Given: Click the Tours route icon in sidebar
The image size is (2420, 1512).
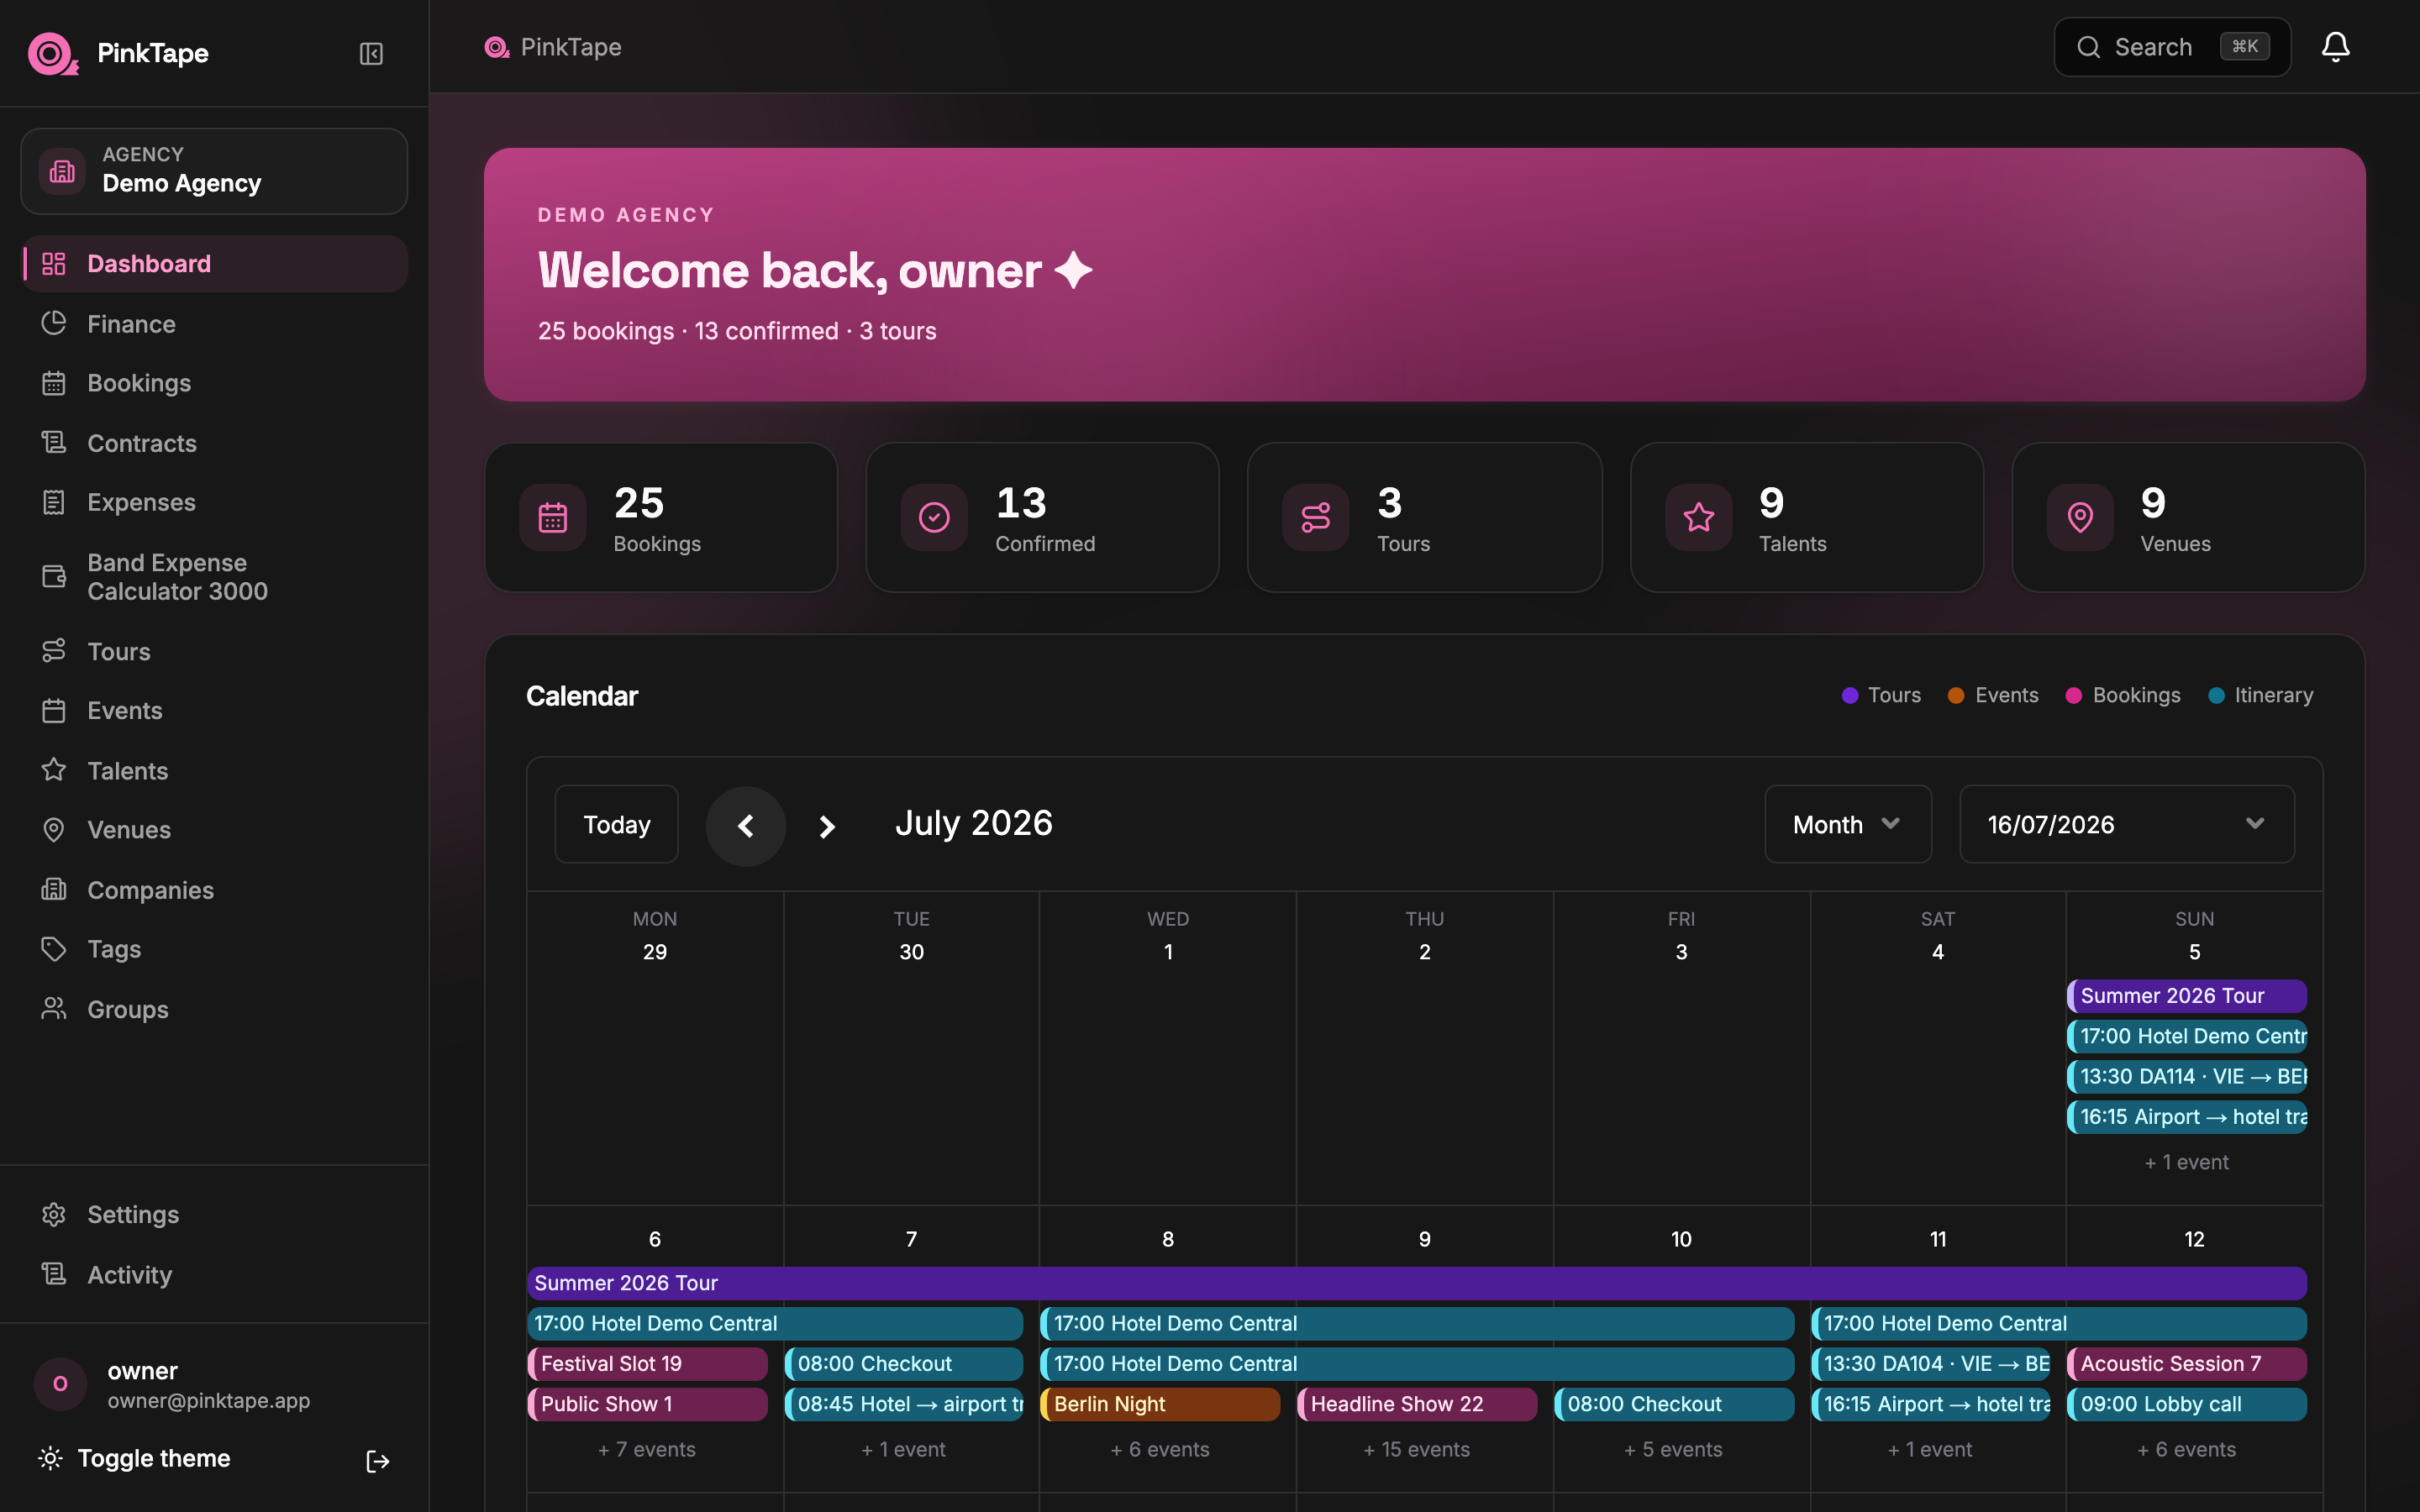Looking at the screenshot, I should (54, 651).
